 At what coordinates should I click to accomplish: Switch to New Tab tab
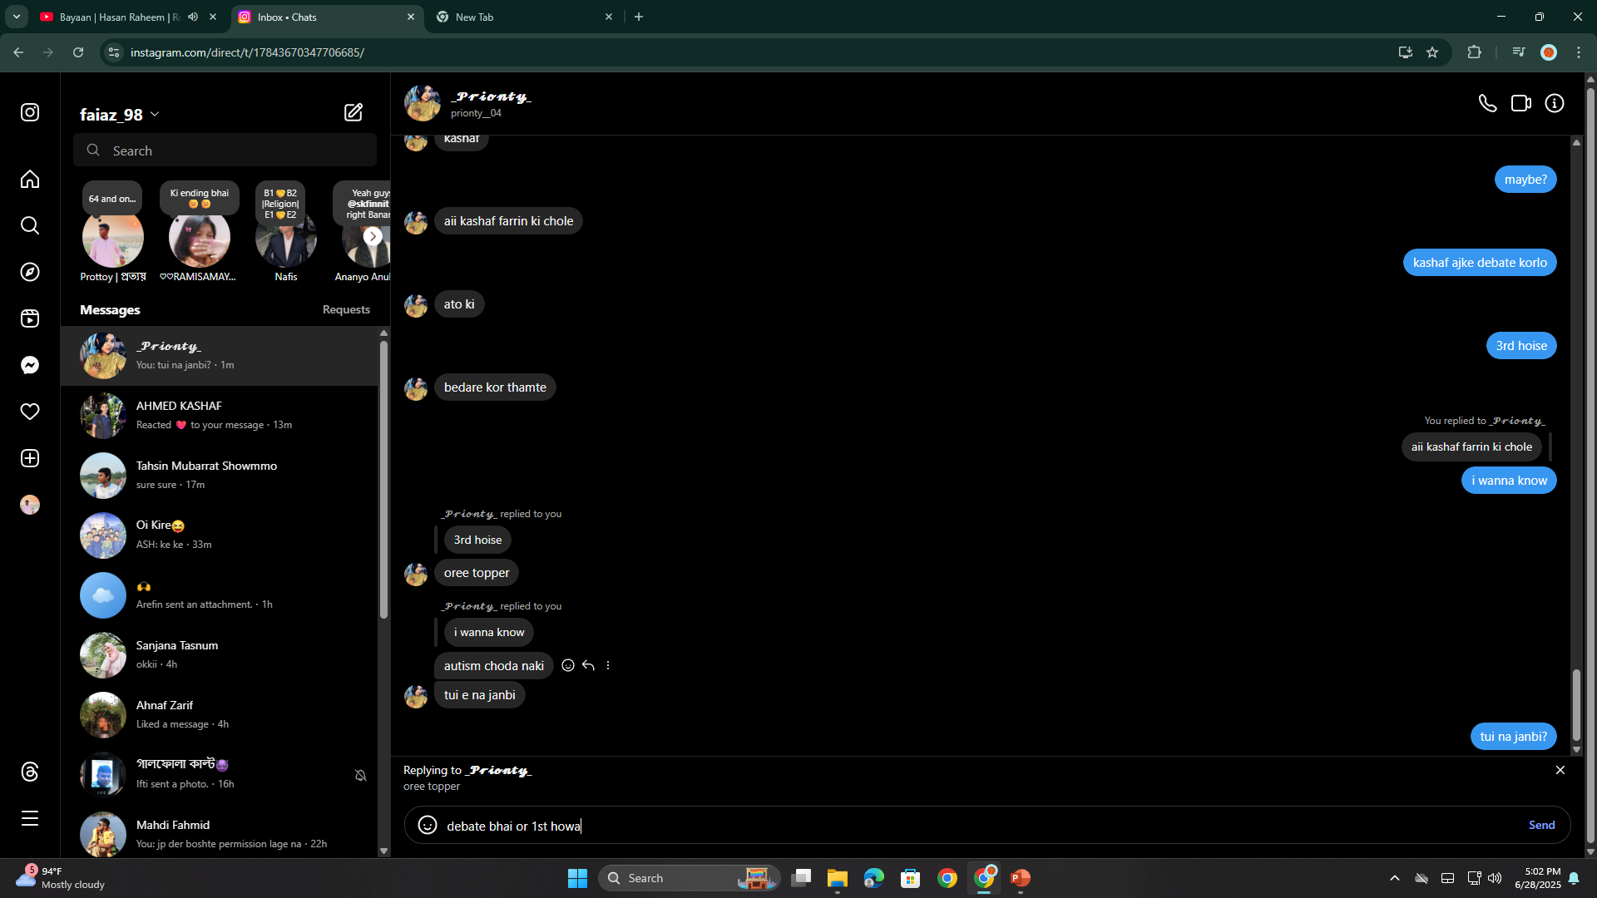(524, 17)
